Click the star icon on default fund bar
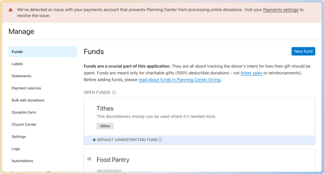This screenshot has width=324, height=174. (94, 140)
